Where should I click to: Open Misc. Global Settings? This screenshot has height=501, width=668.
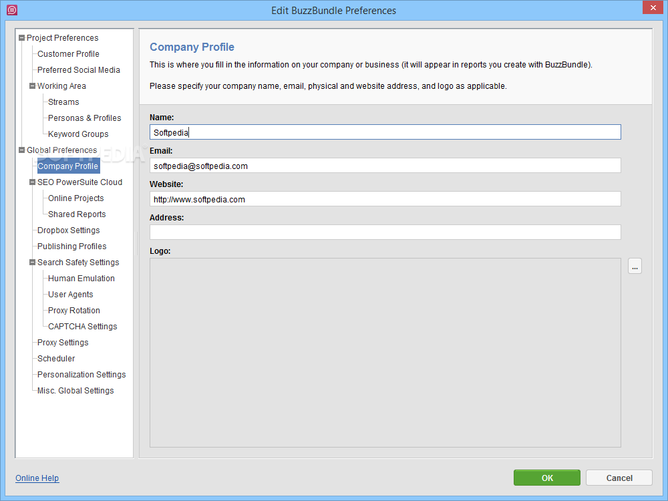75,391
